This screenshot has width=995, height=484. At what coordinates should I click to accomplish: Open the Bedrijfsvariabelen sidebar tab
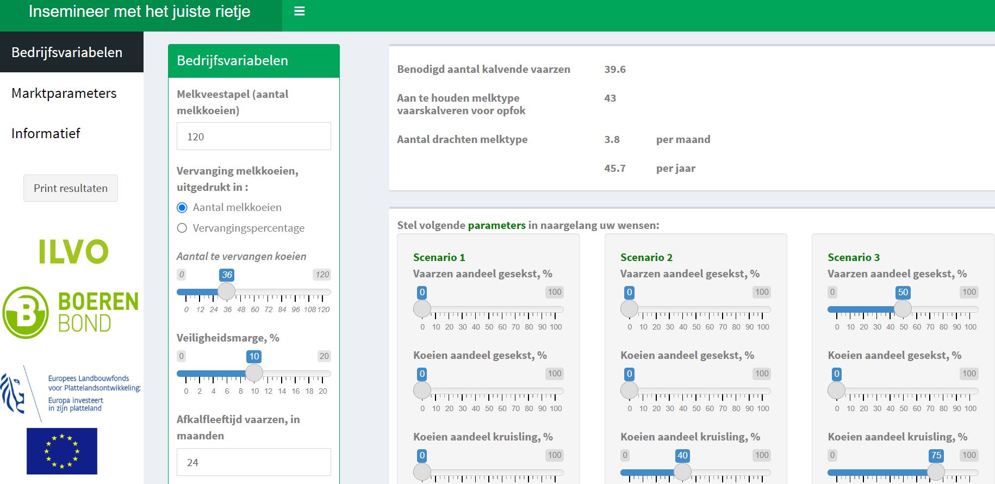72,52
